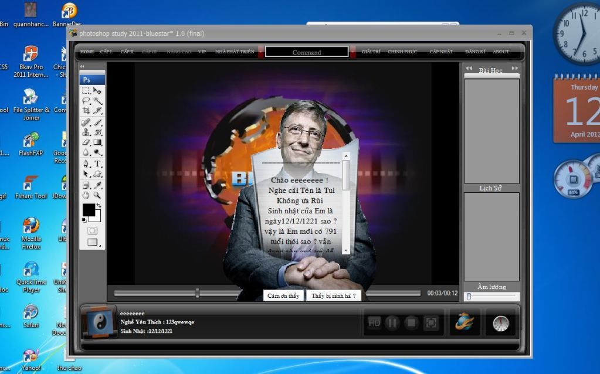
Task: Open the foreground color swatch
Action: (89, 210)
